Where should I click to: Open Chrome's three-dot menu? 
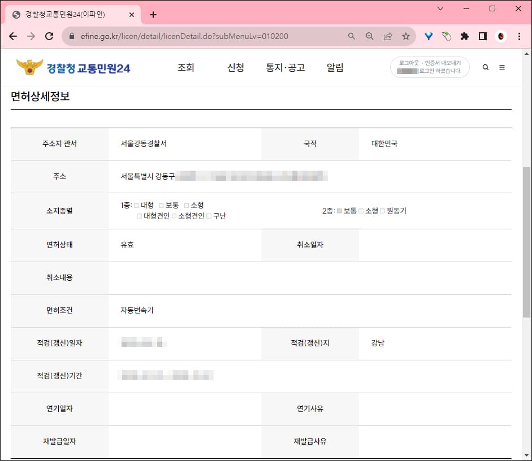[x=519, y=35]
